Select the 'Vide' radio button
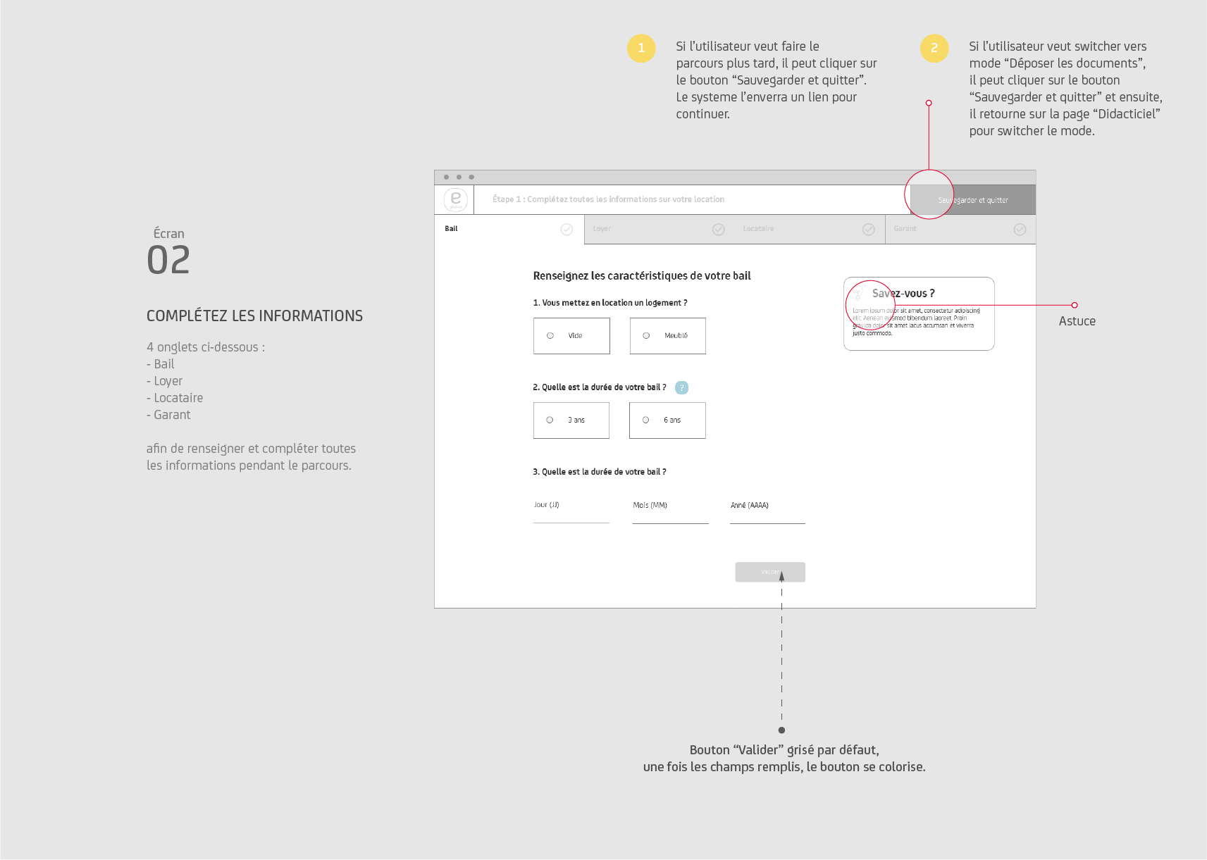Viewport: 1207px width, 860px height. pyautogui.click(x=550, y=336)
